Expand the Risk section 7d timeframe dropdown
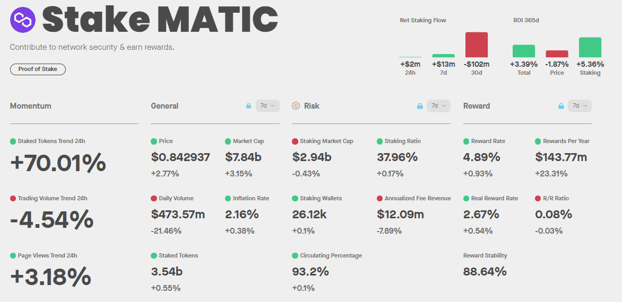622x302 pixels. [x=439, y=106]
